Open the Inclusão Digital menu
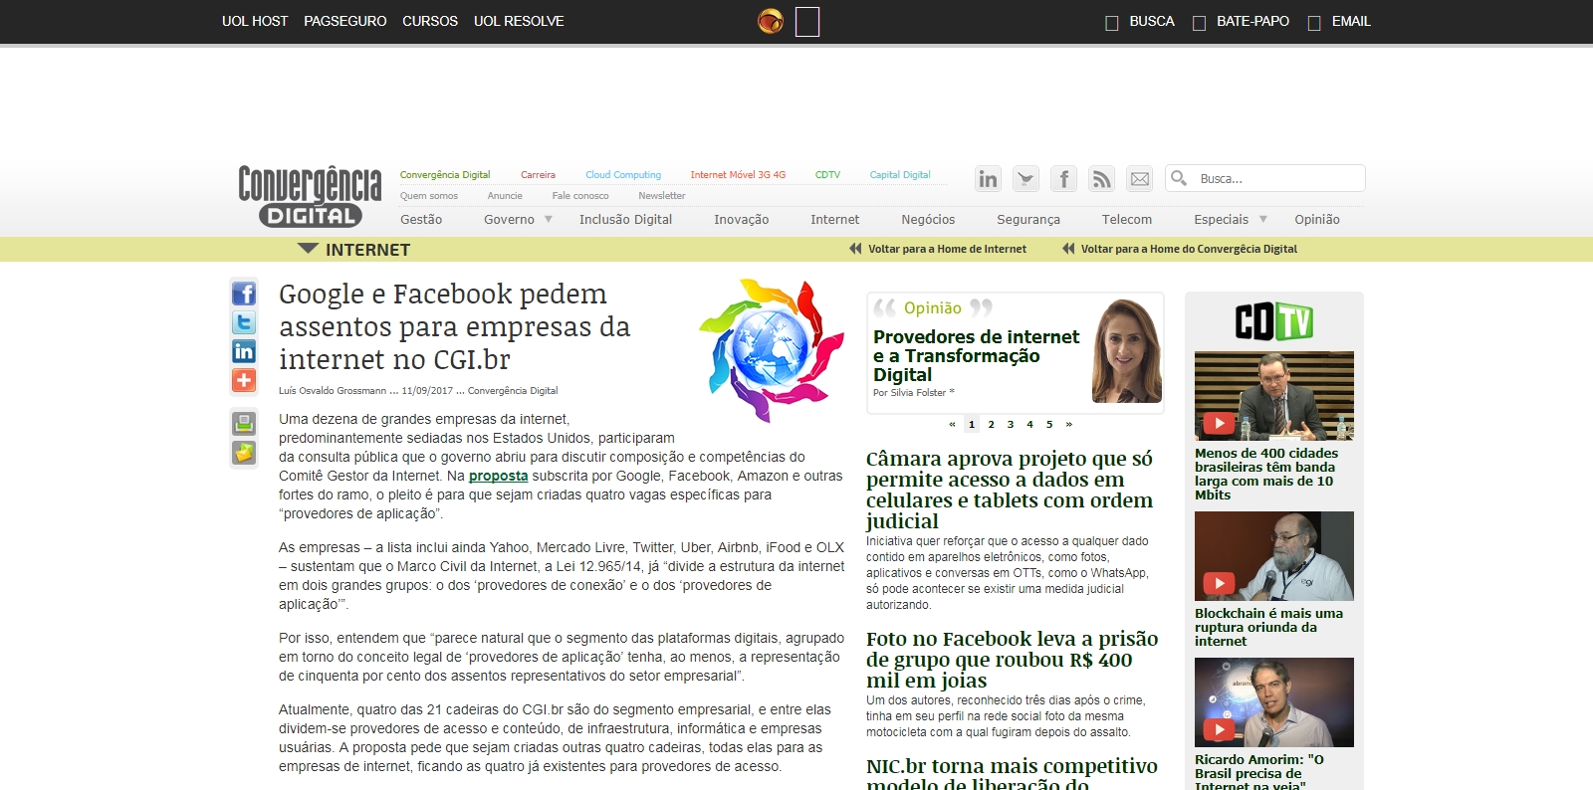 coord(625,219)
